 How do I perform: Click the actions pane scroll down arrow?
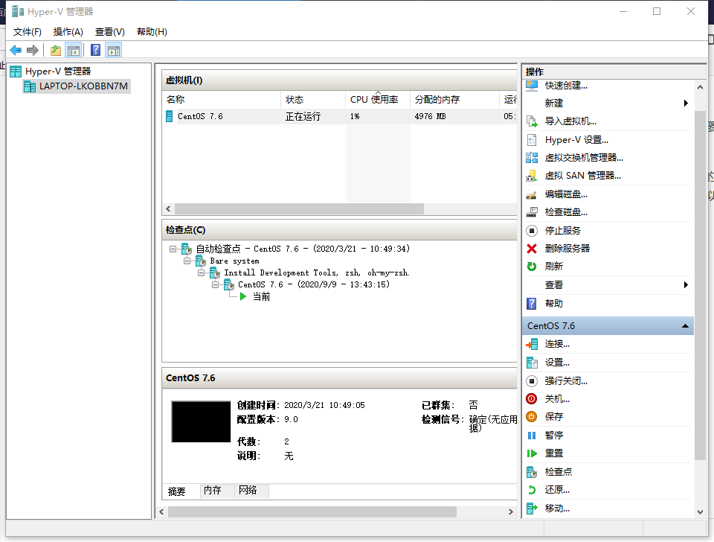click(x=701, y=512)
